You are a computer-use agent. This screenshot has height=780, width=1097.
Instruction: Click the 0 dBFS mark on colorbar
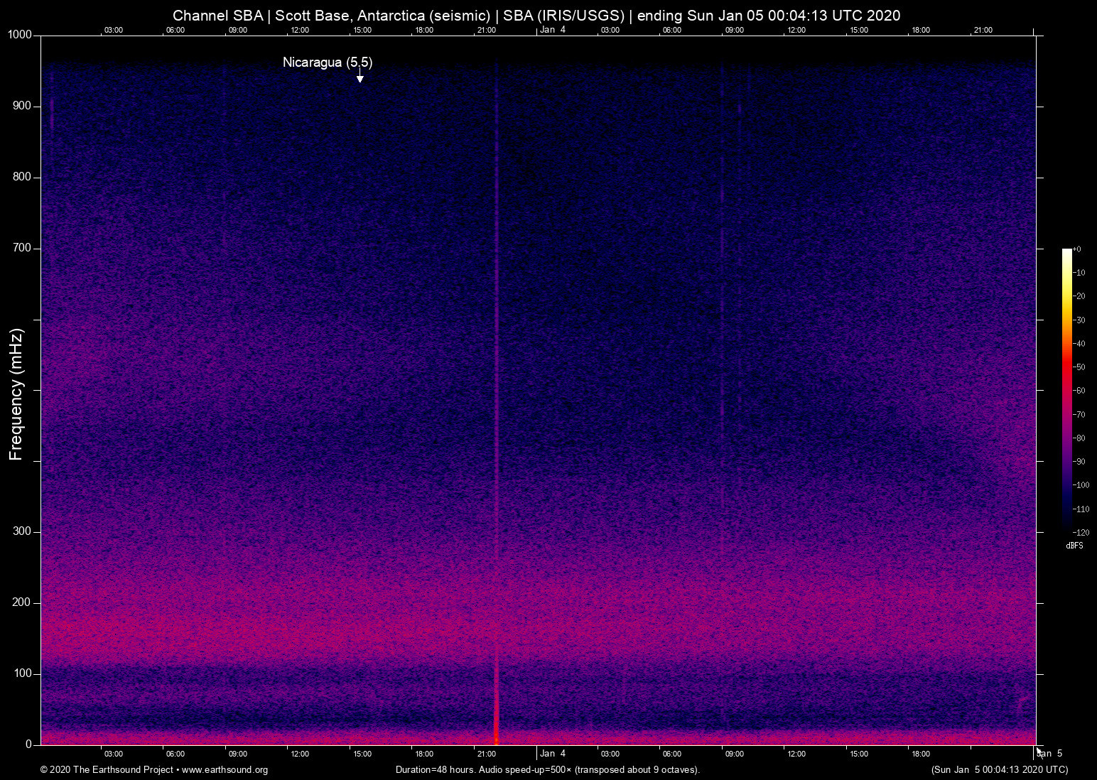tap(1078, 249)
